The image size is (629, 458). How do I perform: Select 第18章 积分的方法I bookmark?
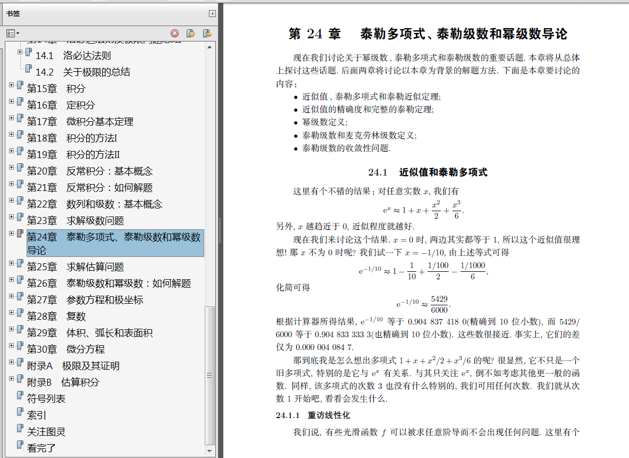[x=72, y=138]
